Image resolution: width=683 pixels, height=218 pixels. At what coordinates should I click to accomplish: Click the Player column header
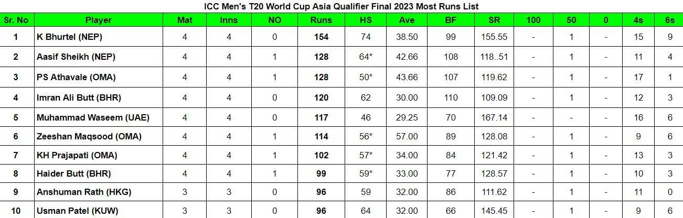(x=98, y=20)
